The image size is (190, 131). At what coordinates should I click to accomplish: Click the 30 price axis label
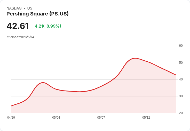pyautogui.click(x=181, y=96)
